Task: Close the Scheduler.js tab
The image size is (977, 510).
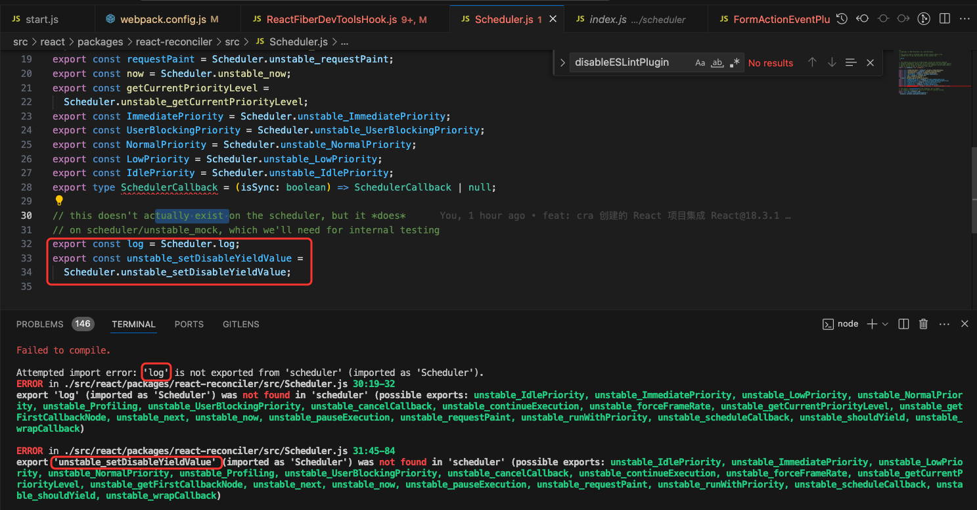Action: click(553, 20)
